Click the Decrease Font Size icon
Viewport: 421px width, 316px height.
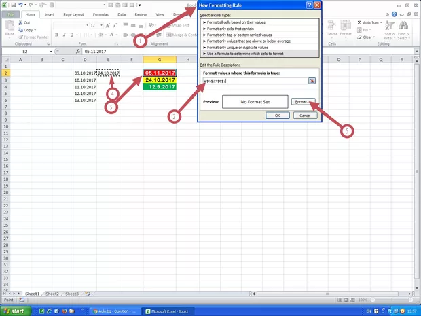(115, 26)
